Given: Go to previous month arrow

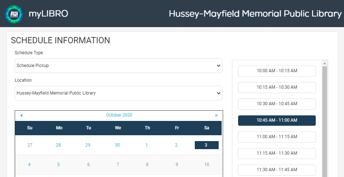Looking at the screenshot, I should tap(21, 115).
